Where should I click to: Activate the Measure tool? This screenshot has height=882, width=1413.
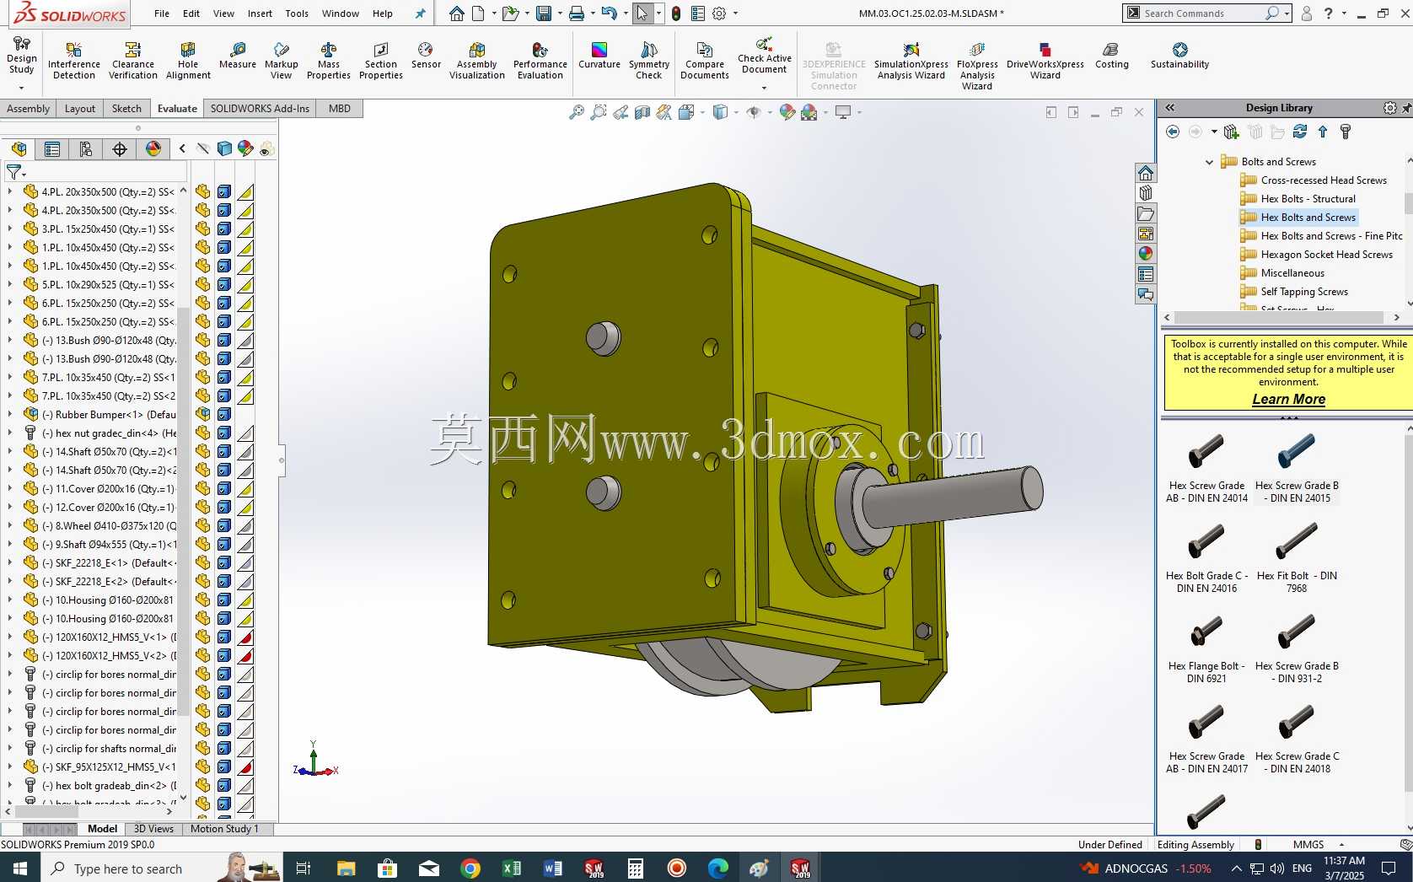point(238,56)
